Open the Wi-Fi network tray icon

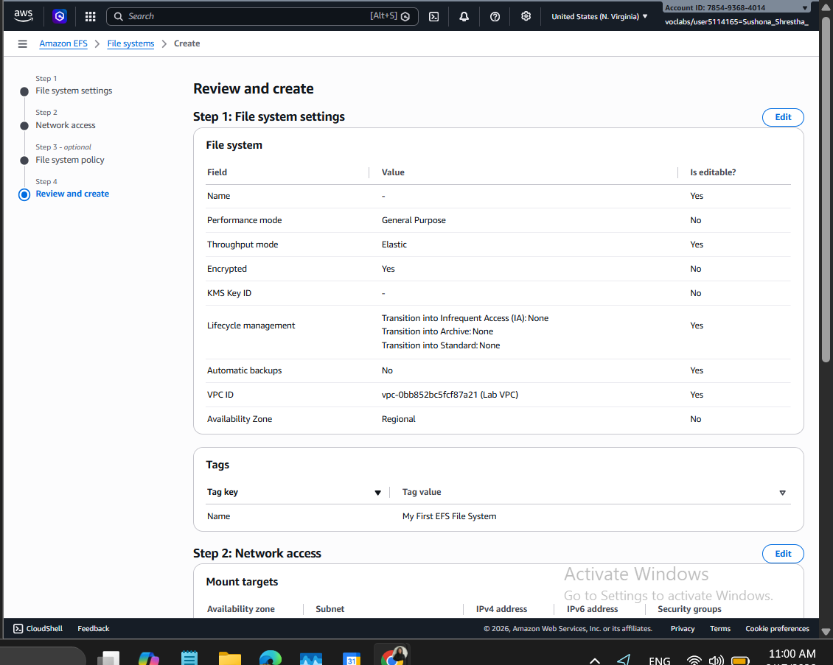coord(694,661)
